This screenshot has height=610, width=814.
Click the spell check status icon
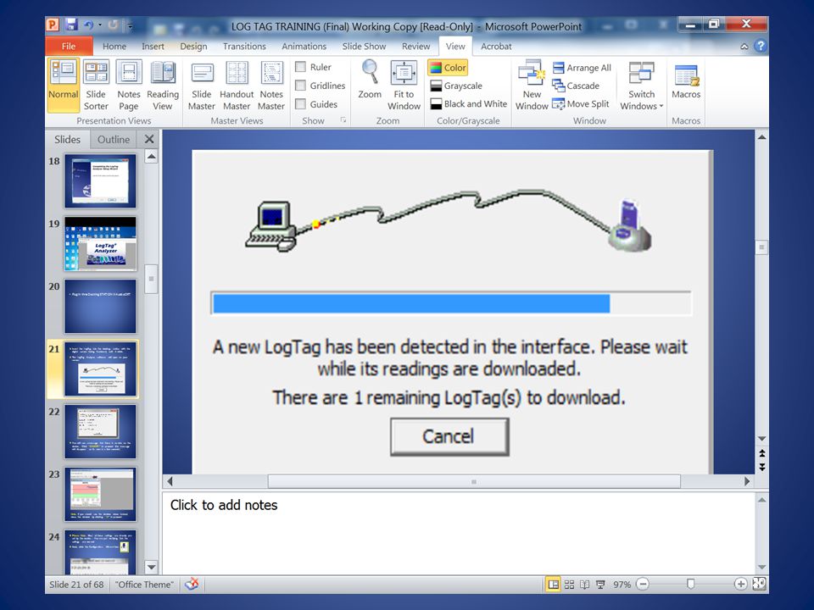pyautogui.click(x=192, y=584)
